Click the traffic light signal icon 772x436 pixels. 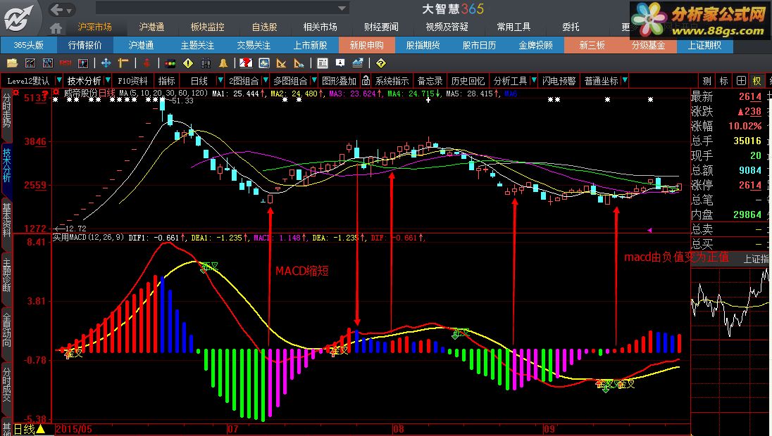(170, 63)
